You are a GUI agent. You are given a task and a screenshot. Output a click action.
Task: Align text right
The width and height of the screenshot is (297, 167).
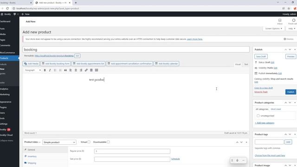(81, 70)
